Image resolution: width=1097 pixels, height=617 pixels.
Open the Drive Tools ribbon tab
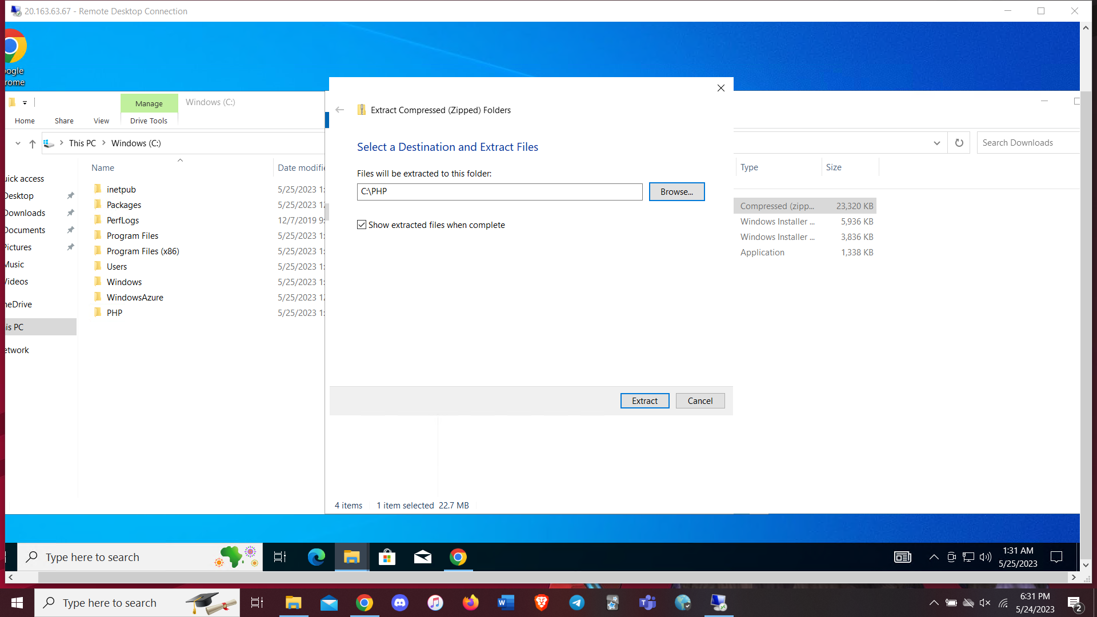pos(149,121)
